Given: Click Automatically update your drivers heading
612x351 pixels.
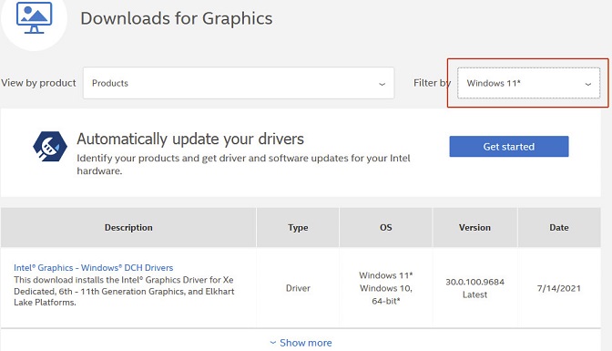Looking at the screenshot, I should tap(190, 139).
